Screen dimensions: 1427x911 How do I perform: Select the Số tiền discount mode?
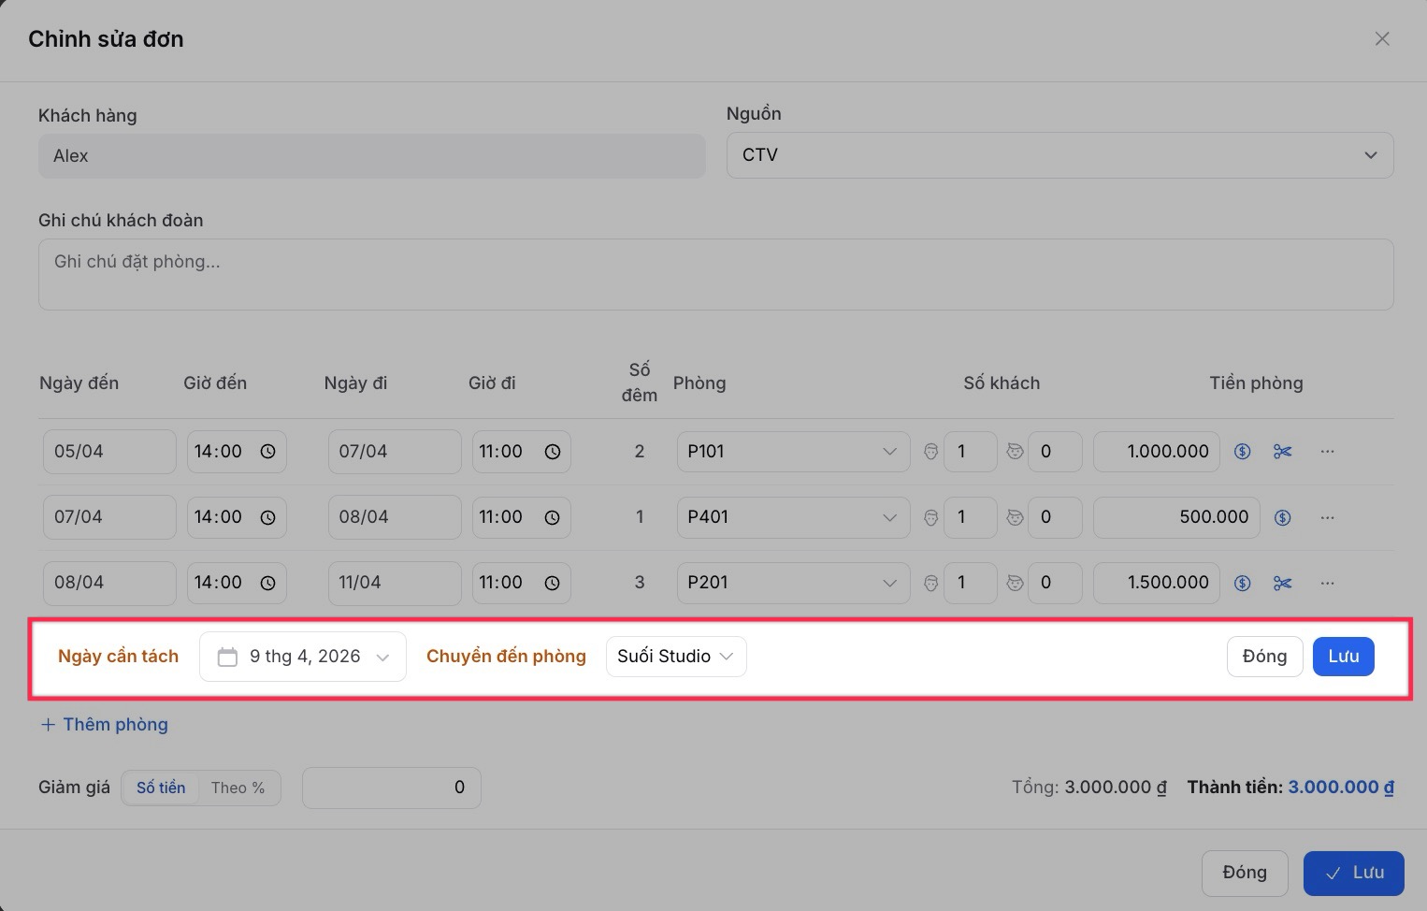[x=161, y=788]
